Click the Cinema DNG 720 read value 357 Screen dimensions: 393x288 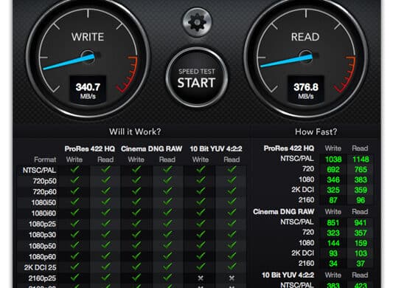(361, 233)
